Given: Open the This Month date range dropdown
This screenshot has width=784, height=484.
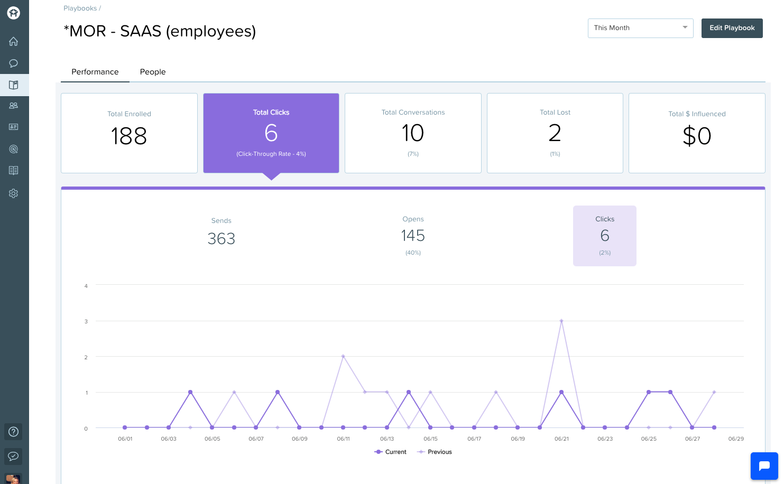Looking at the screenshot, I should point(641,28).
